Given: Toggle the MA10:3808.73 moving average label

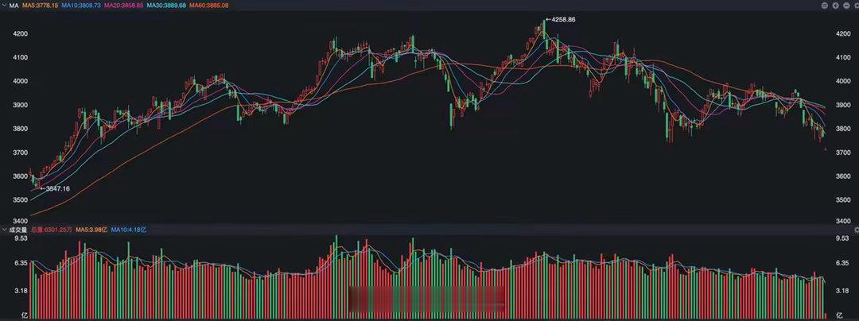Looking at the screenshot, I should pyautogui.click(x=80, y=5).
